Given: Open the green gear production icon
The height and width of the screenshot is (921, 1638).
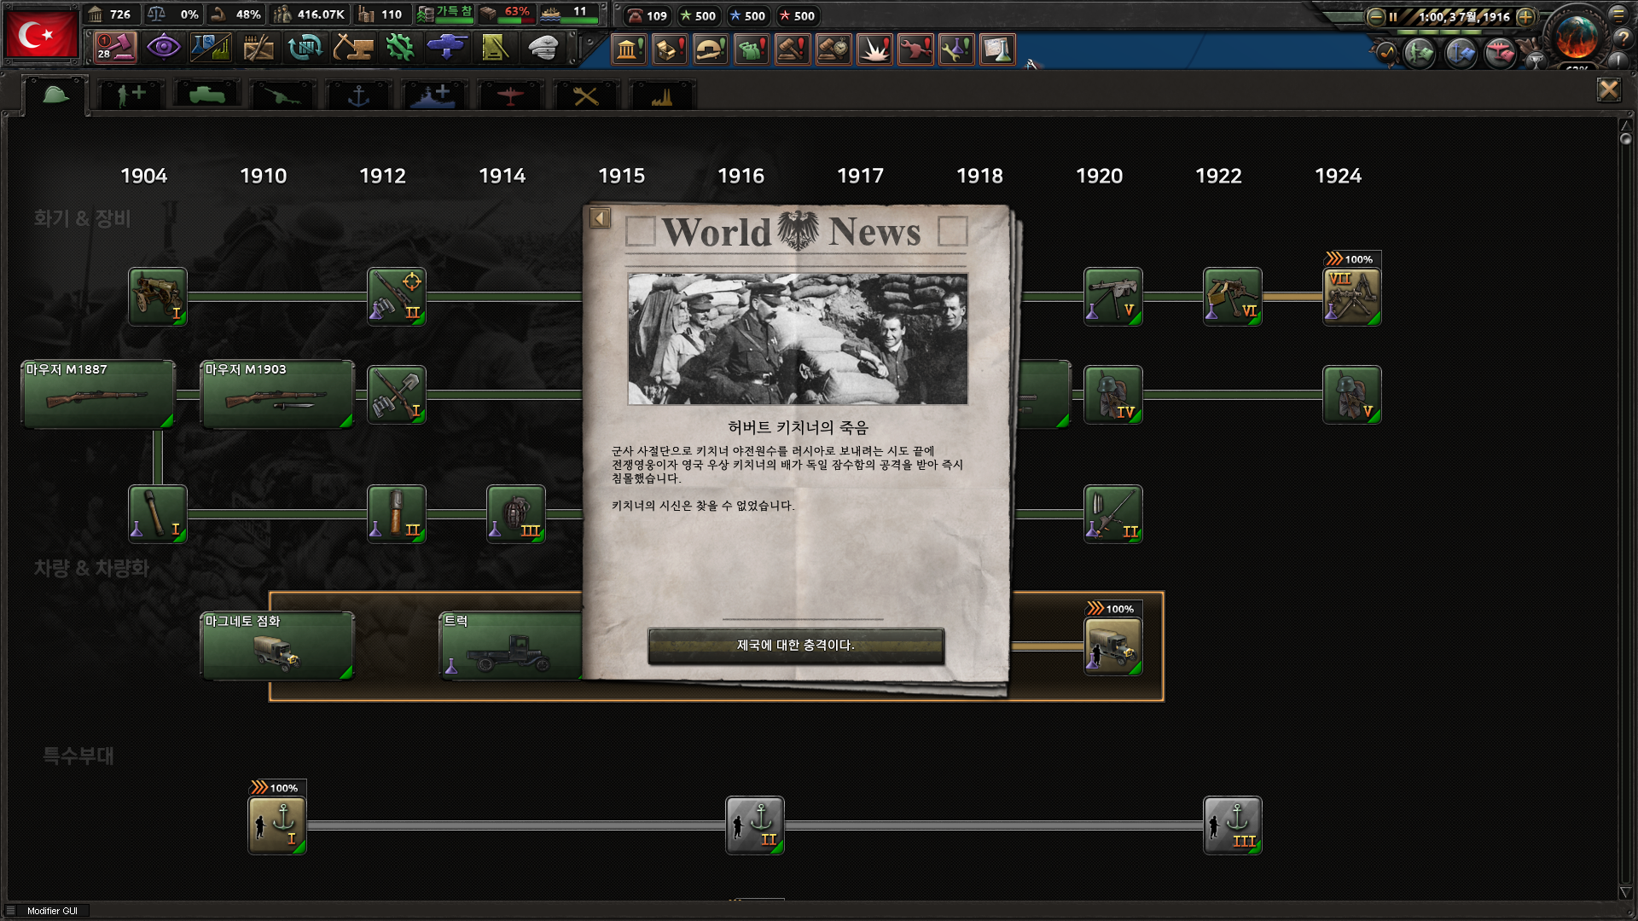Looking at the screenshot, I should [399, 47].
